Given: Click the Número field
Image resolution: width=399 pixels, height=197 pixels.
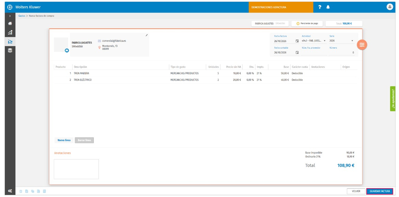Looking at the screenshot, I should 341,52.
